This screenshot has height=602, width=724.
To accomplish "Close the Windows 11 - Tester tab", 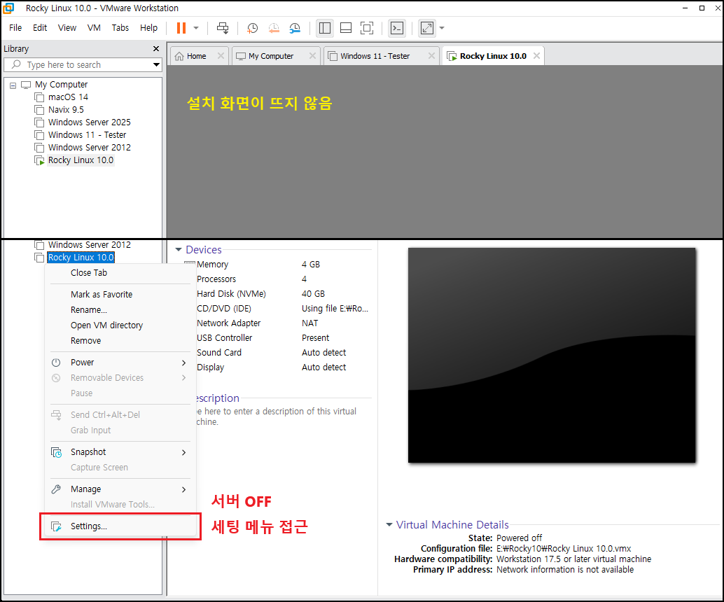I will [x=431, y=56].
